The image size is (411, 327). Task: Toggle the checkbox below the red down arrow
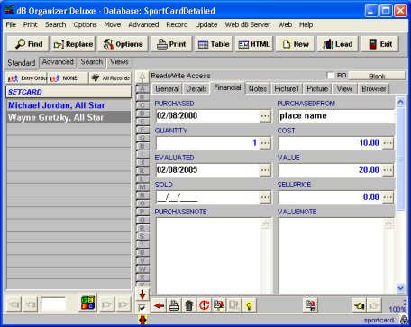point(142,308)
